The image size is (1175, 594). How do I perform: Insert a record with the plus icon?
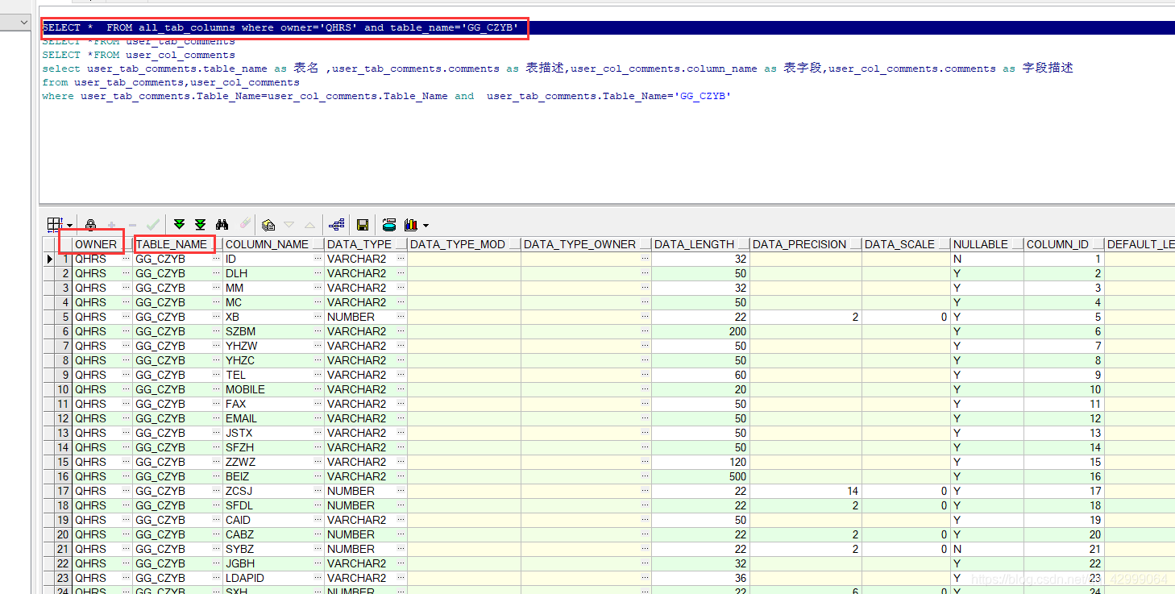pyautogui.click(x=111, y=224)
